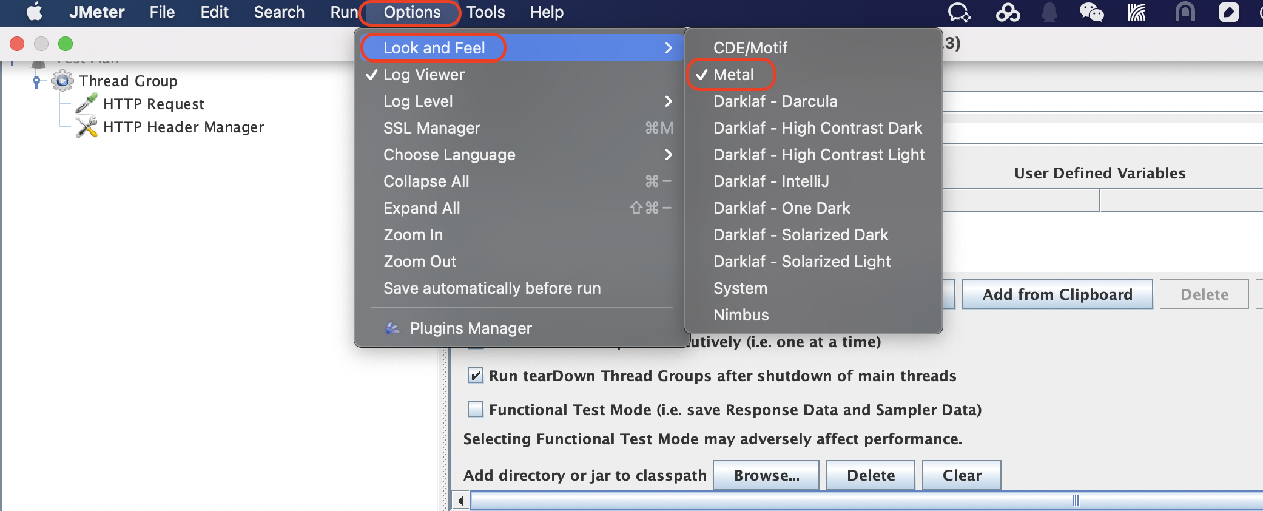The height and width of the screenshot is (511, 1263).
Task: Select Nimbus look and feel
Action: pos(813,315)
